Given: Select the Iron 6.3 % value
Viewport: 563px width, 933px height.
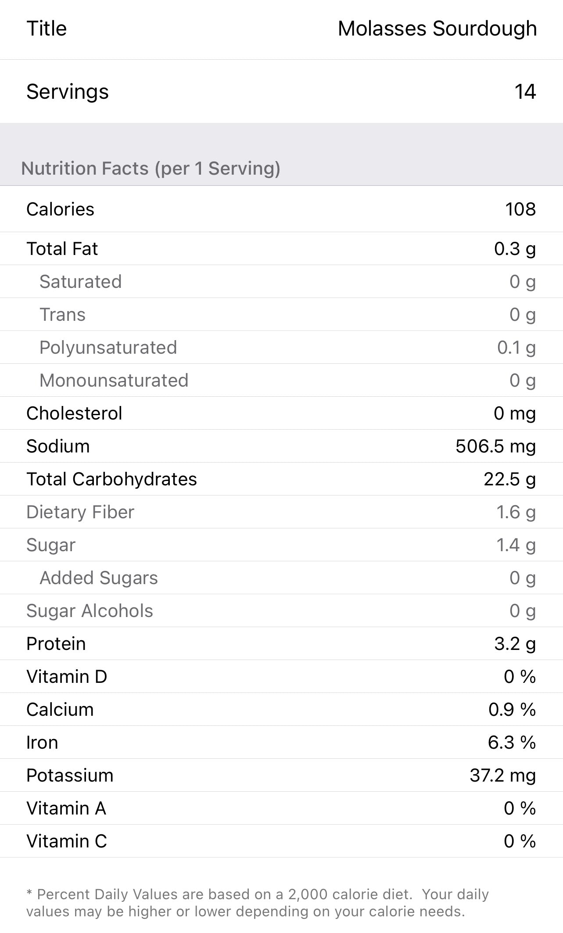Looking at the screenshot, I should (x=511, y=743).
